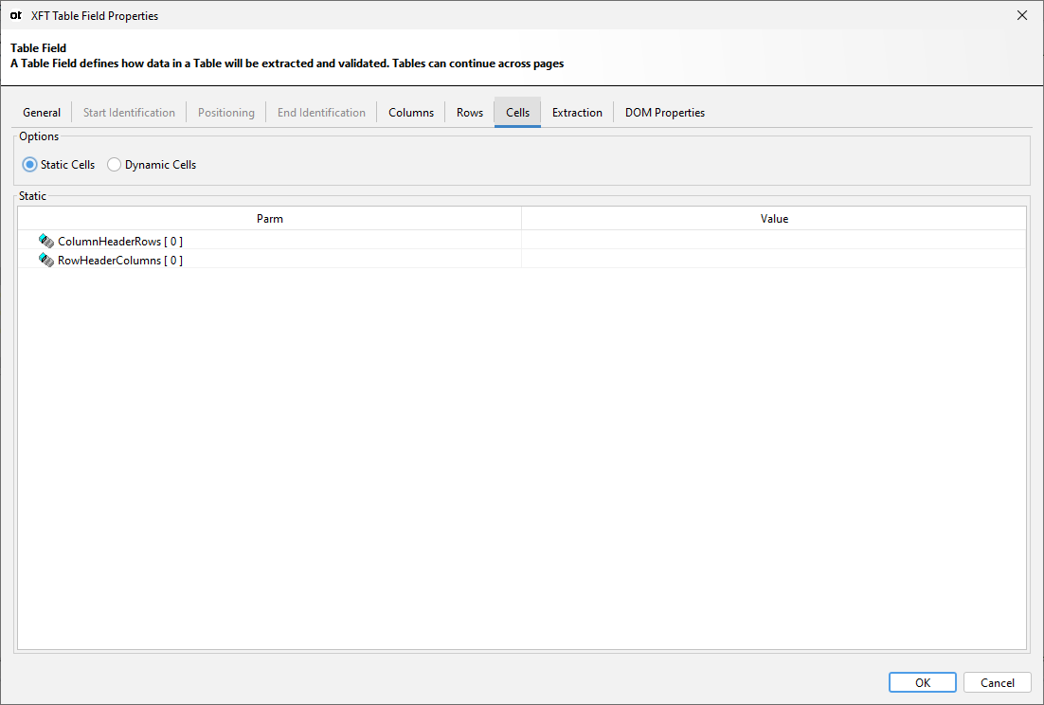Click the Parm column header
The height and width of the screenshot is (705, 1044).
[269, 218]
